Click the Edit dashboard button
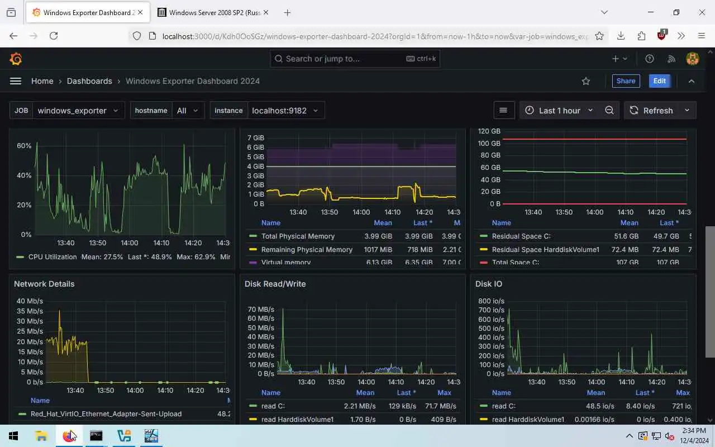The width and height of the screenshot is (715, 447). (x=660, y=81)
